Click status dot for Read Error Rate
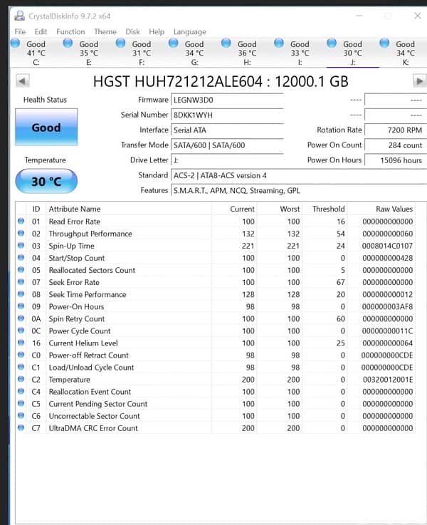Viewport: 427px width, 525px height. [x=21, y=221]
